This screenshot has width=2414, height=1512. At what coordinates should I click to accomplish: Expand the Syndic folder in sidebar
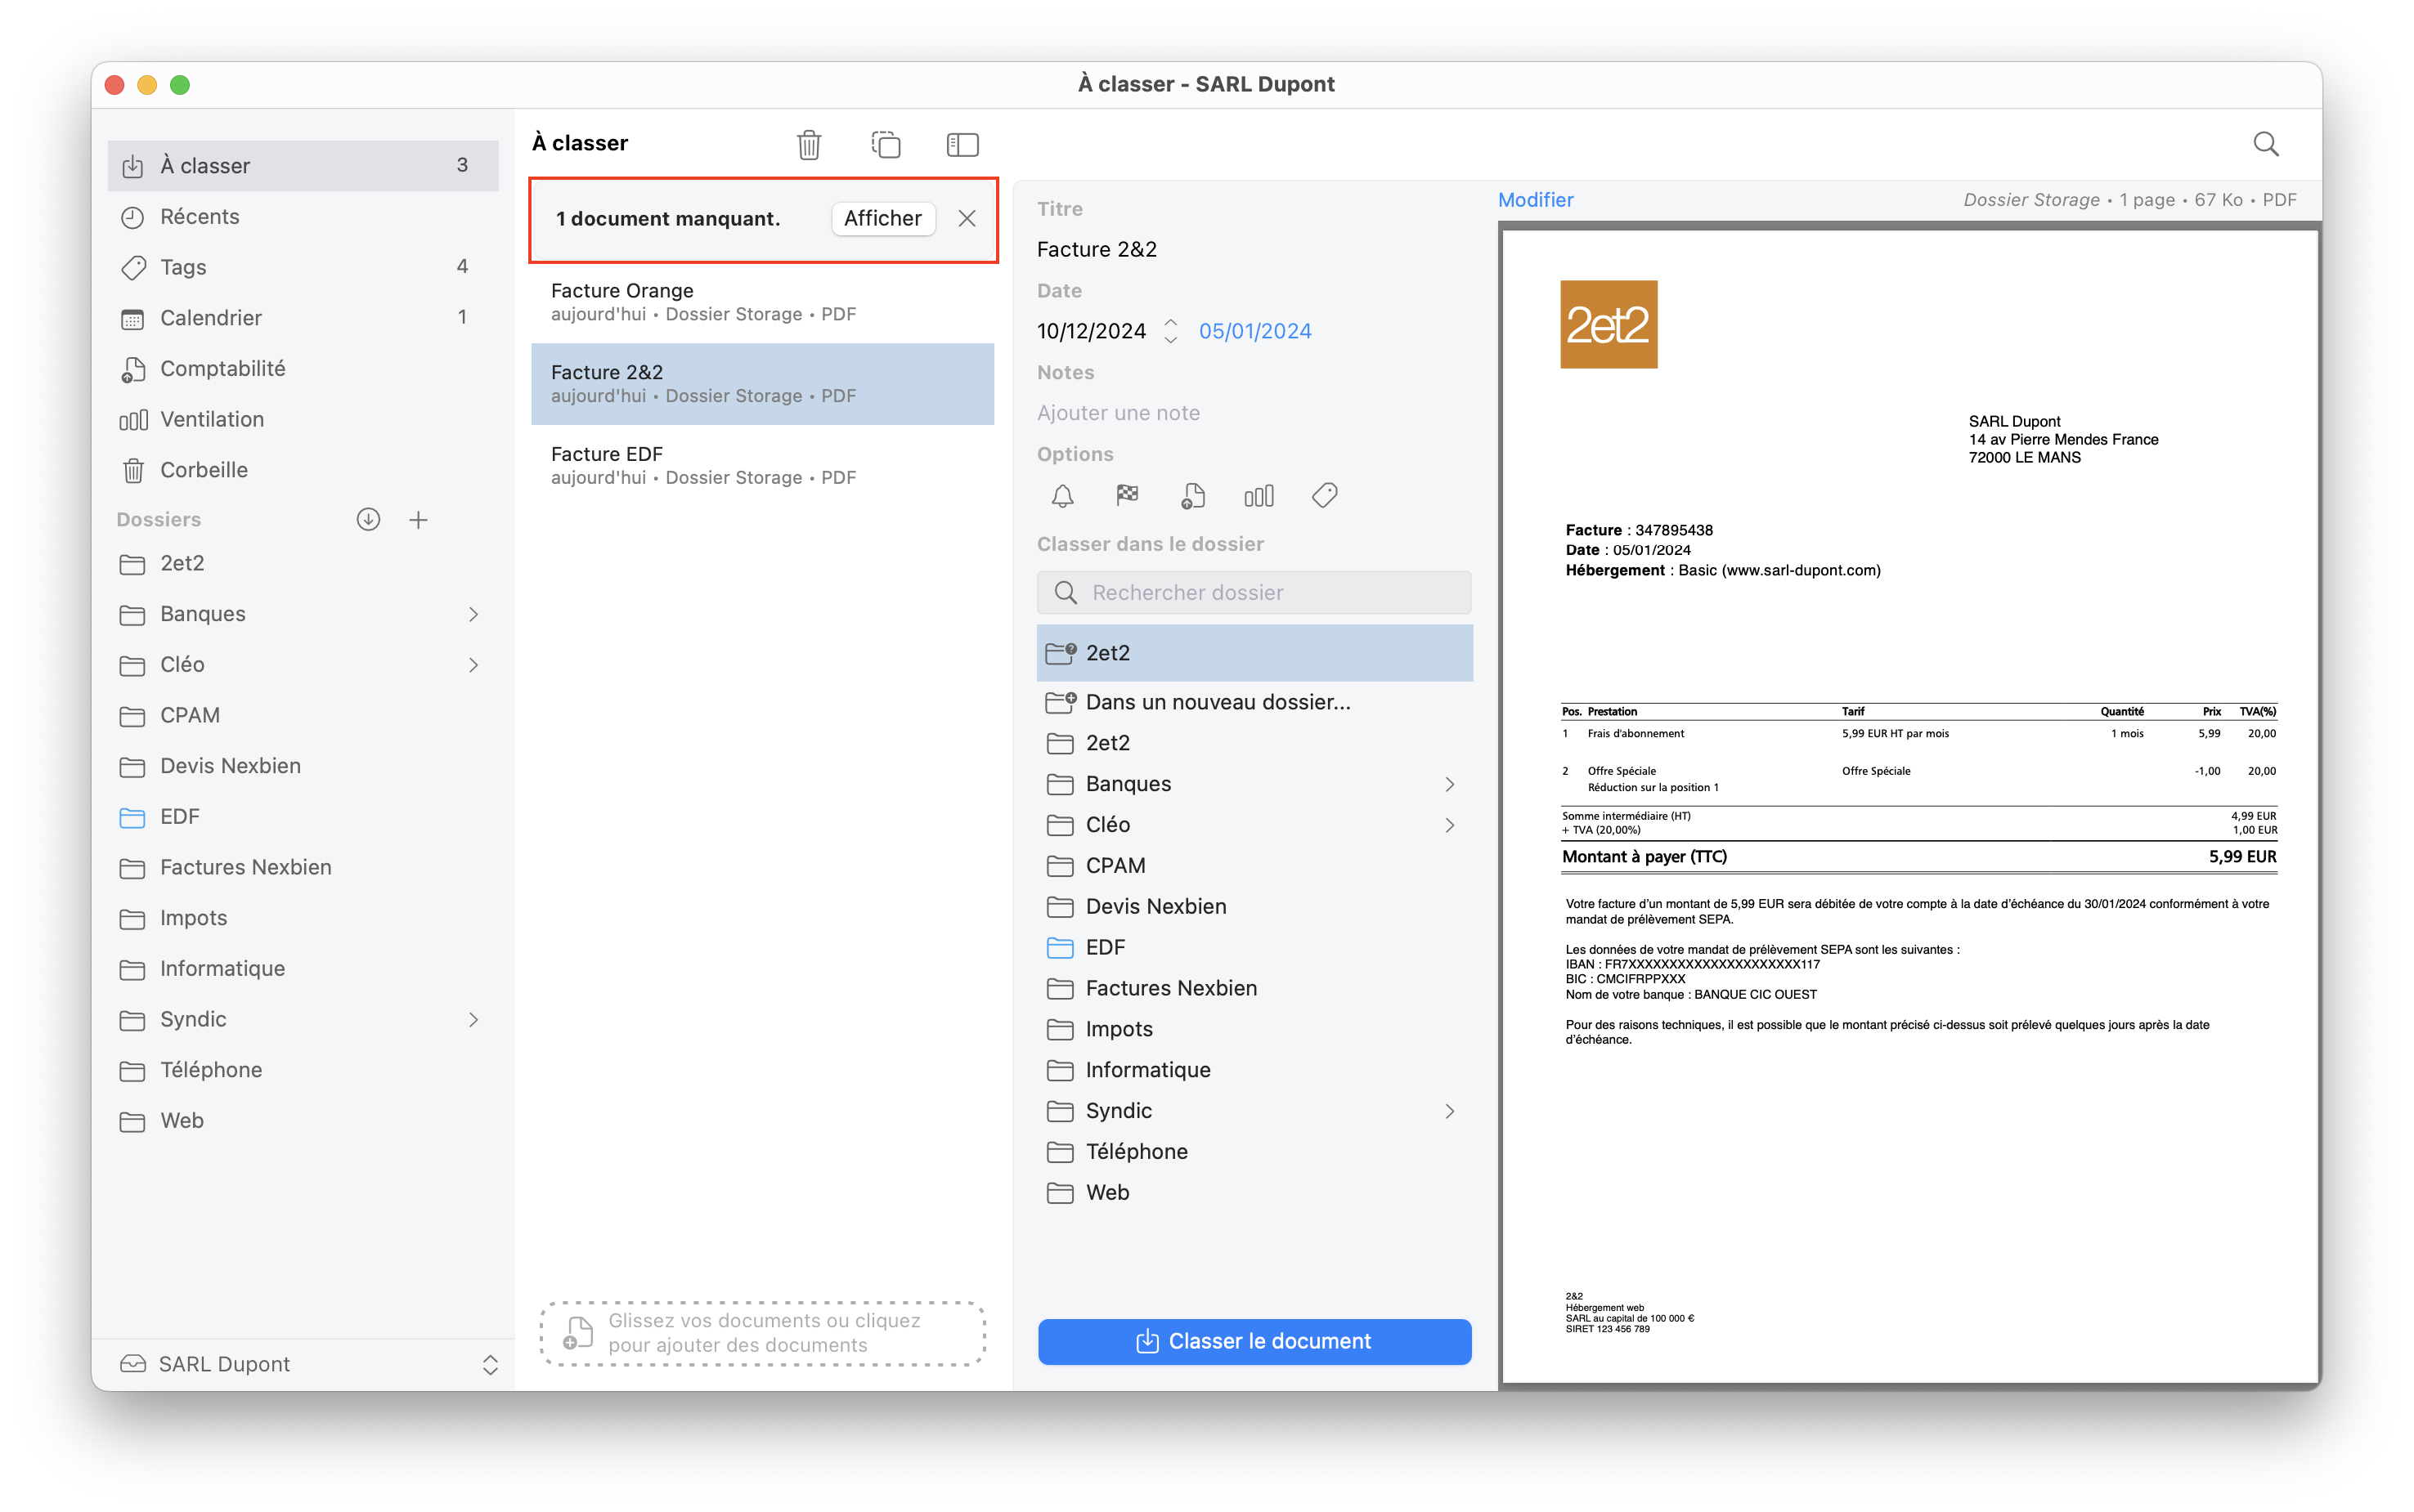point(473,1020)
